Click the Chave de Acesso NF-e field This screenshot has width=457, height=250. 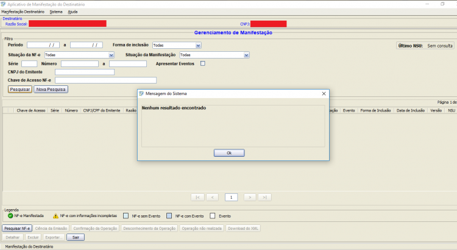point(105,80)
